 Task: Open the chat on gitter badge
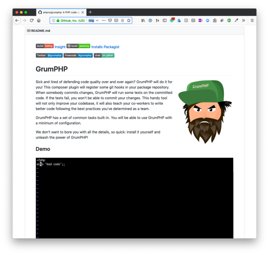104,55
